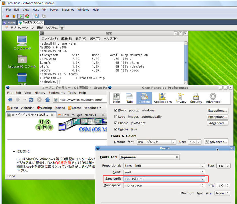Open the Proportional Sans Serif dropdown
The height and width of the screenshot is (204, 237).
(164, 166)
